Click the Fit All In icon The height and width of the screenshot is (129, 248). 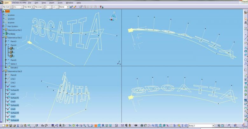pyautogui.click(x=73, y=125)
